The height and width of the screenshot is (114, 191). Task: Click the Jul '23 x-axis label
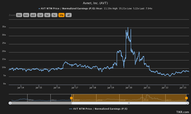pyautogui.click(x=183, y=88)
